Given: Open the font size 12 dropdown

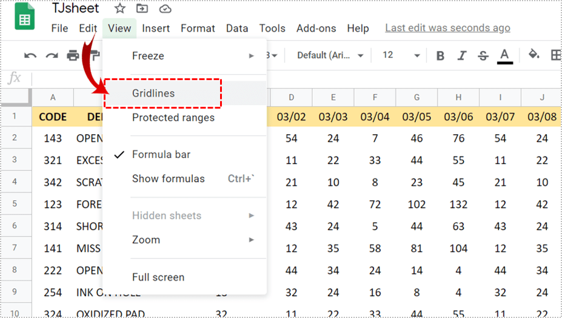Looking at the screenshot, I should point(401,55).
